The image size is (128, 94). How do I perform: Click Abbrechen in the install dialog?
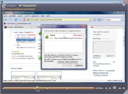tap(79, 65)
